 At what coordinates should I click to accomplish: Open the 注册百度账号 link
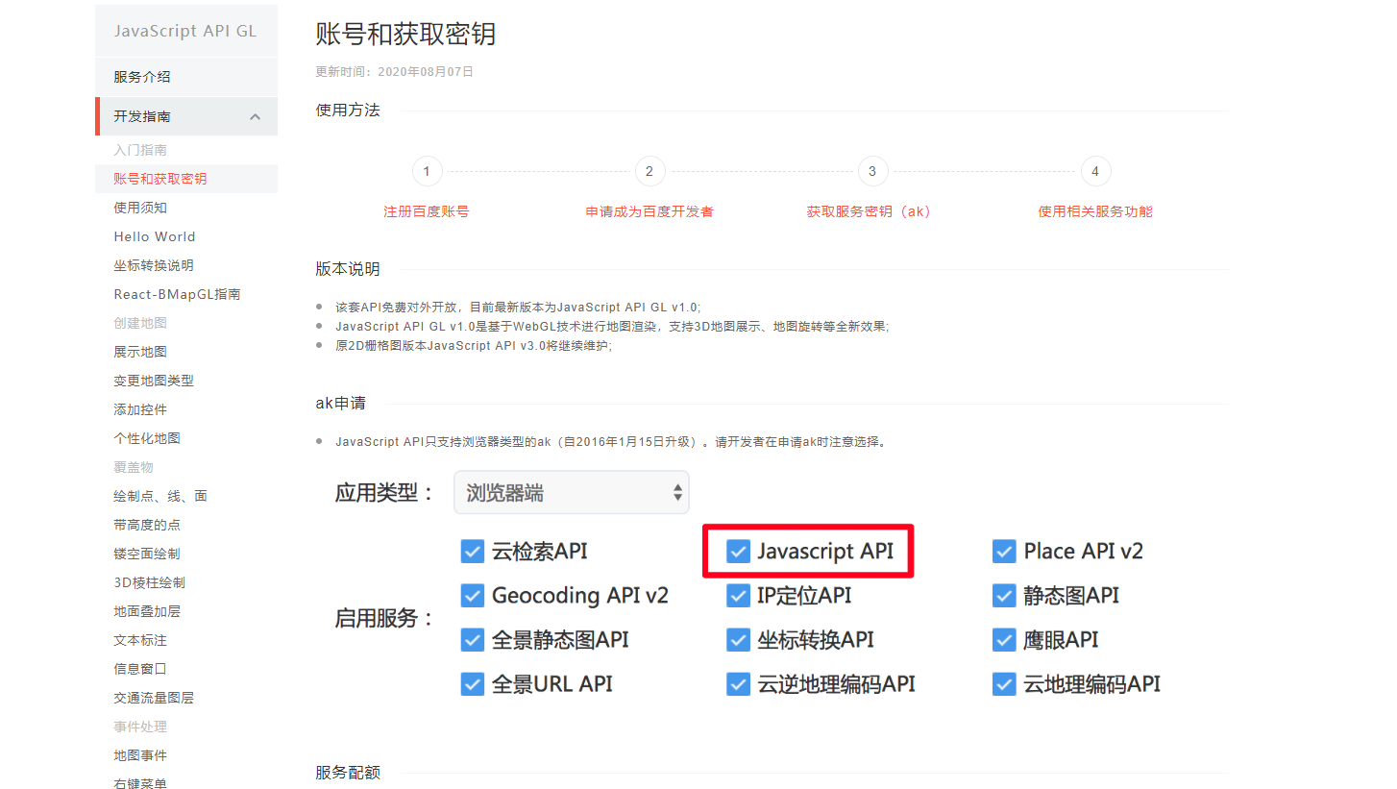(x=427, y=211)
